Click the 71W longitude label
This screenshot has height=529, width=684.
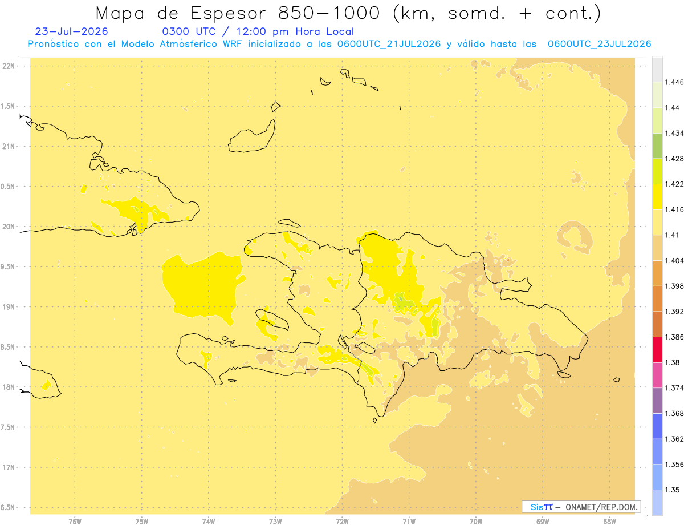click(409, 522)
